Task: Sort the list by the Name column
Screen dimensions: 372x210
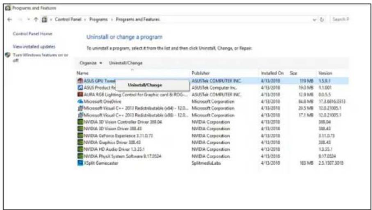Action: pyautogui.click(x=82, y=73)
